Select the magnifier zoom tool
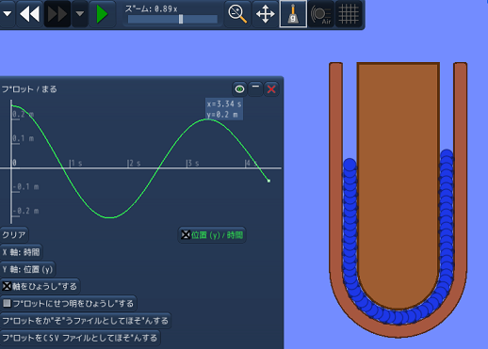The image size is (488, 349). click(x=237, y=14)
